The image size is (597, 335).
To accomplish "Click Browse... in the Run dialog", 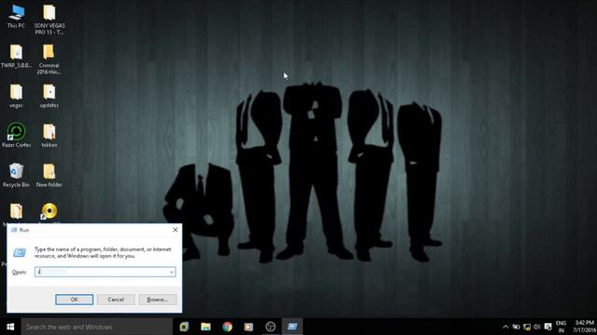I will click(x=158, y=300).
